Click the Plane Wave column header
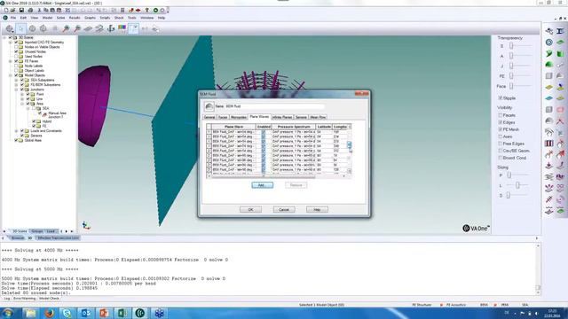 pos(233,127)
